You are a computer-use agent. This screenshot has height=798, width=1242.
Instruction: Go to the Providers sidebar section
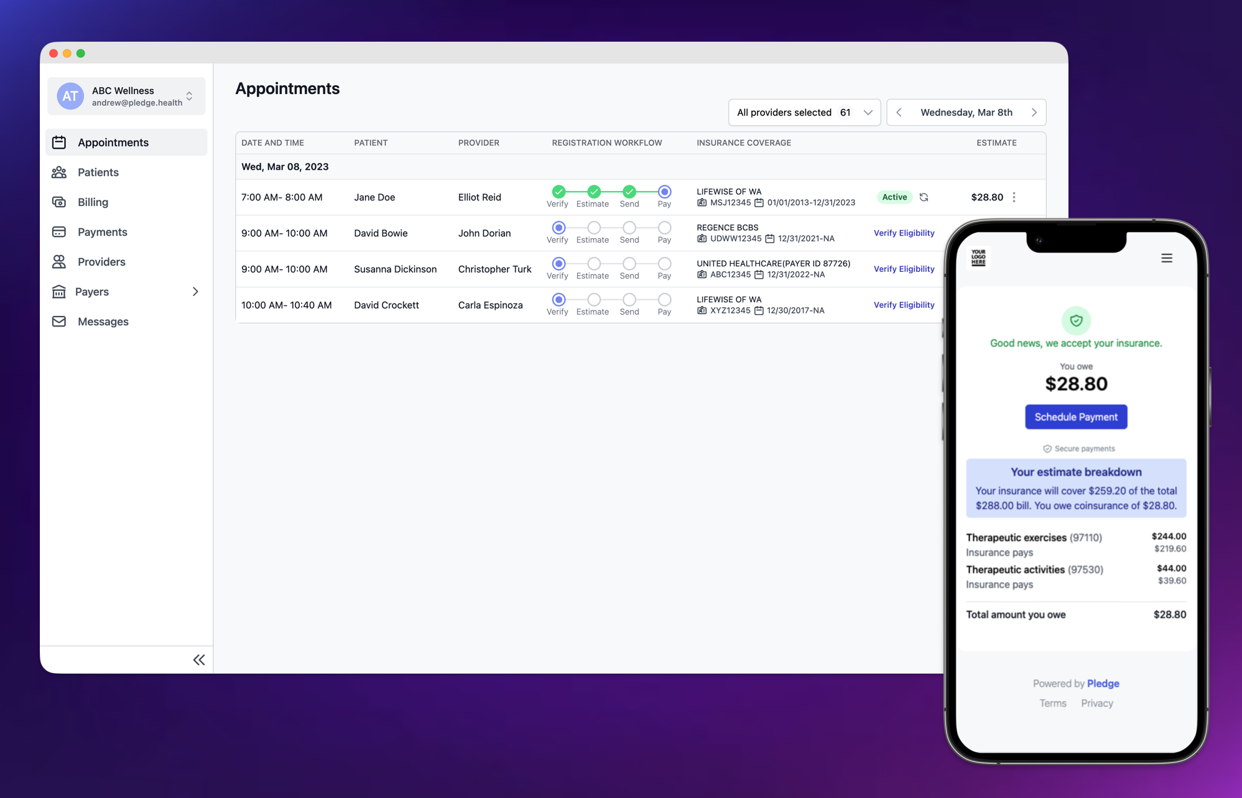pos(101,262)
